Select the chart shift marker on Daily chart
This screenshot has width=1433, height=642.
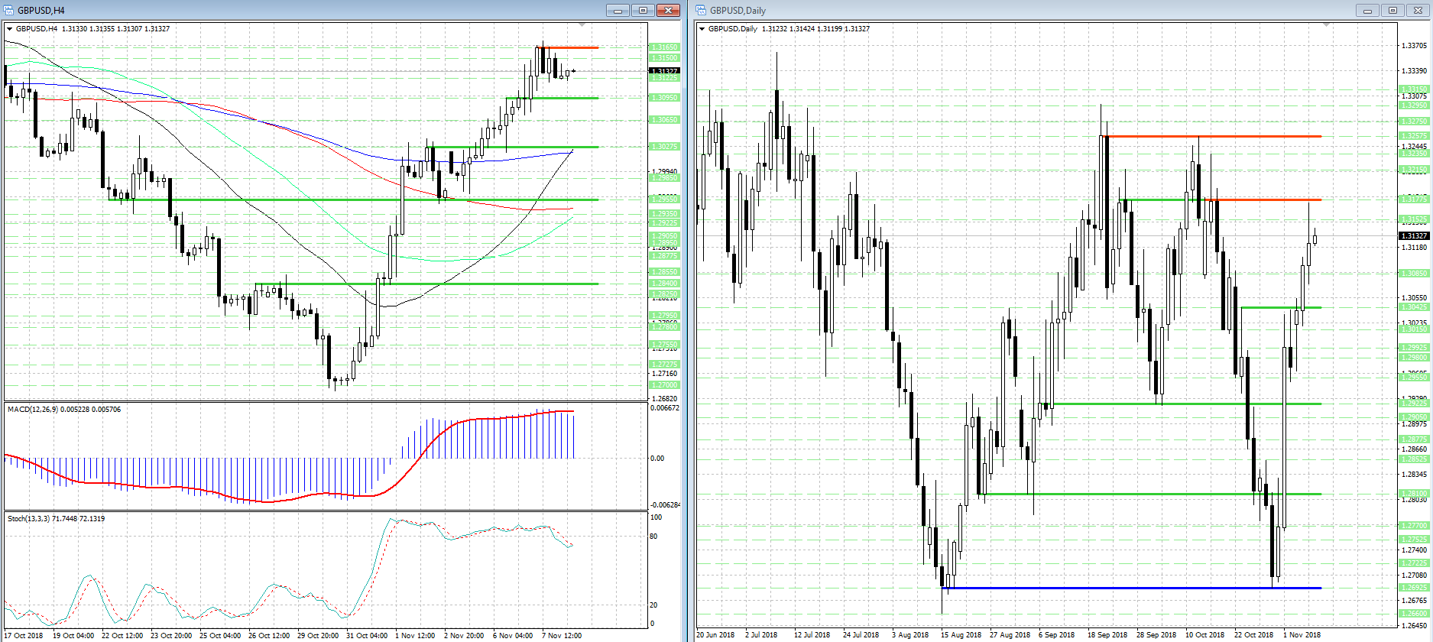[1327, 24]
